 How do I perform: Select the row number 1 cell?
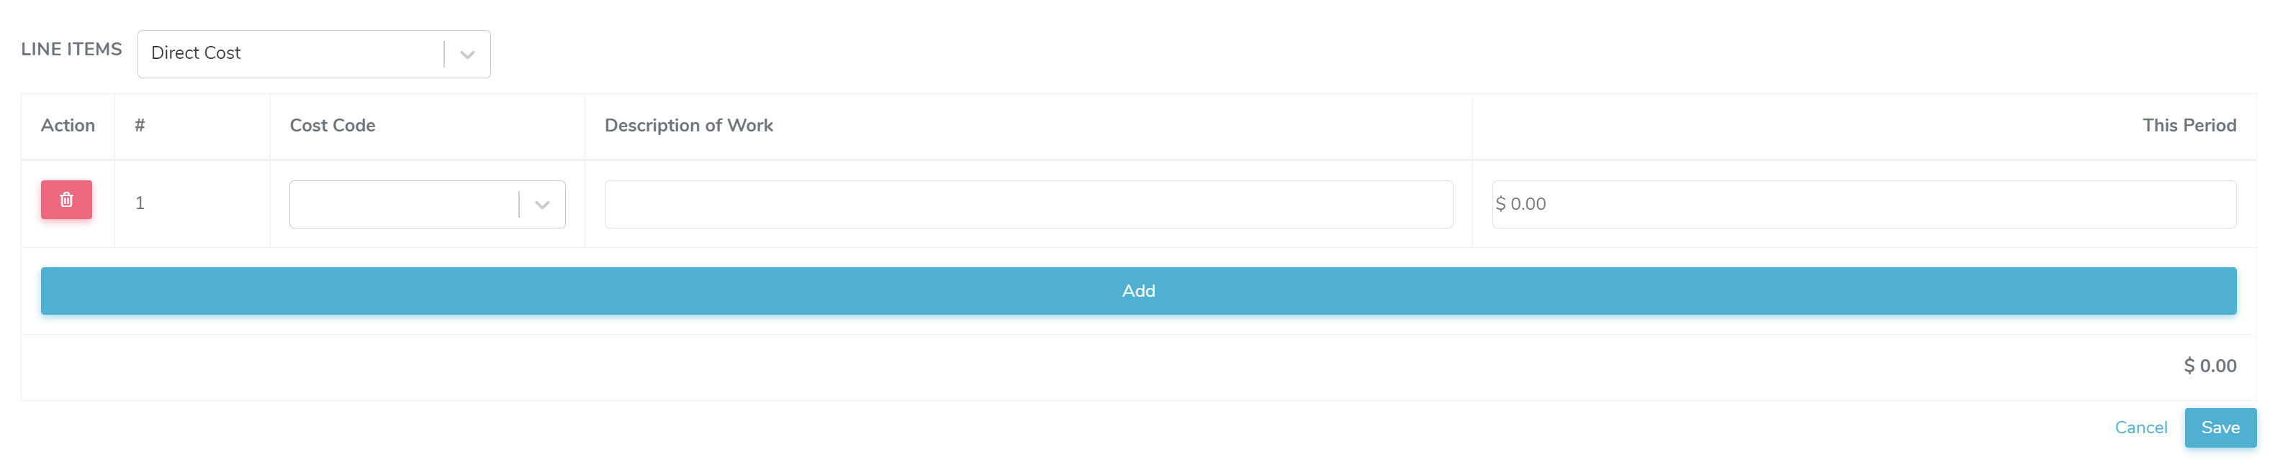140,203
